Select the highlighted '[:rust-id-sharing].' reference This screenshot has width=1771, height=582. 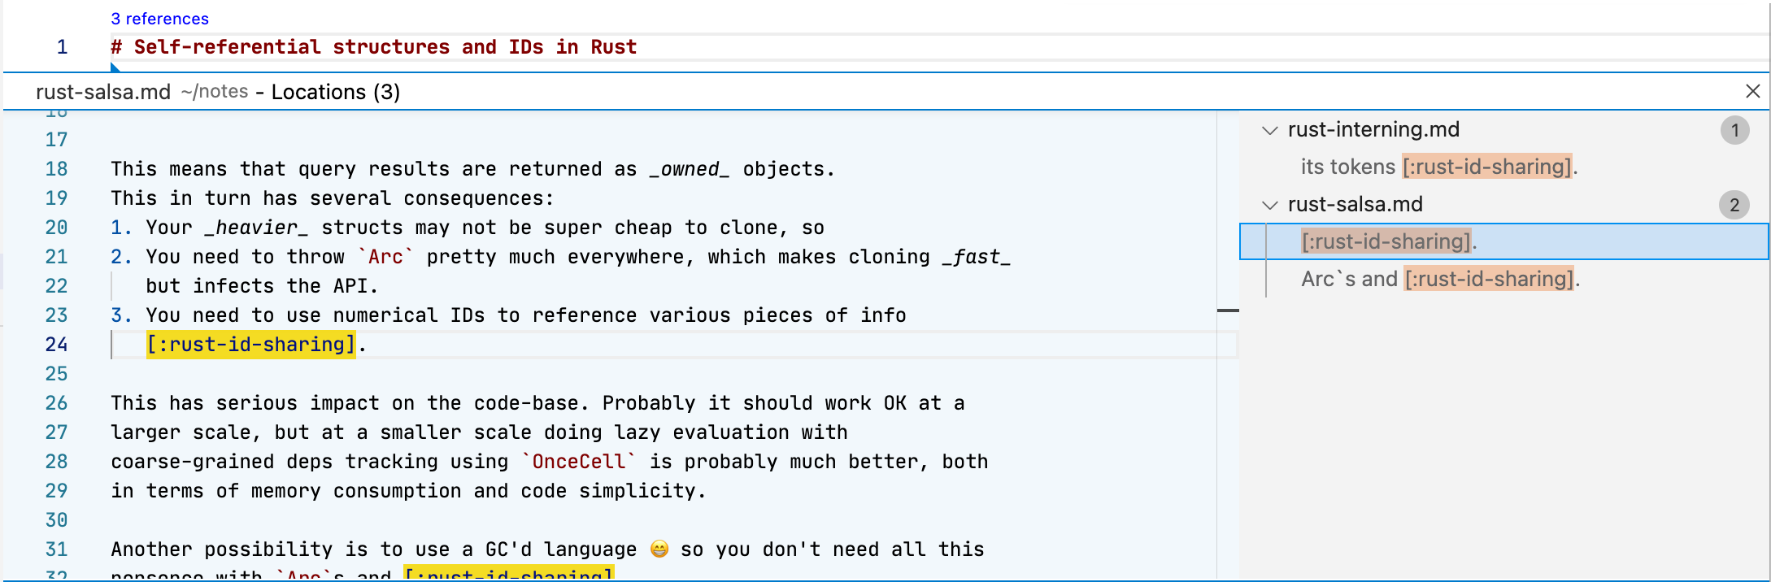[1504, 241]
